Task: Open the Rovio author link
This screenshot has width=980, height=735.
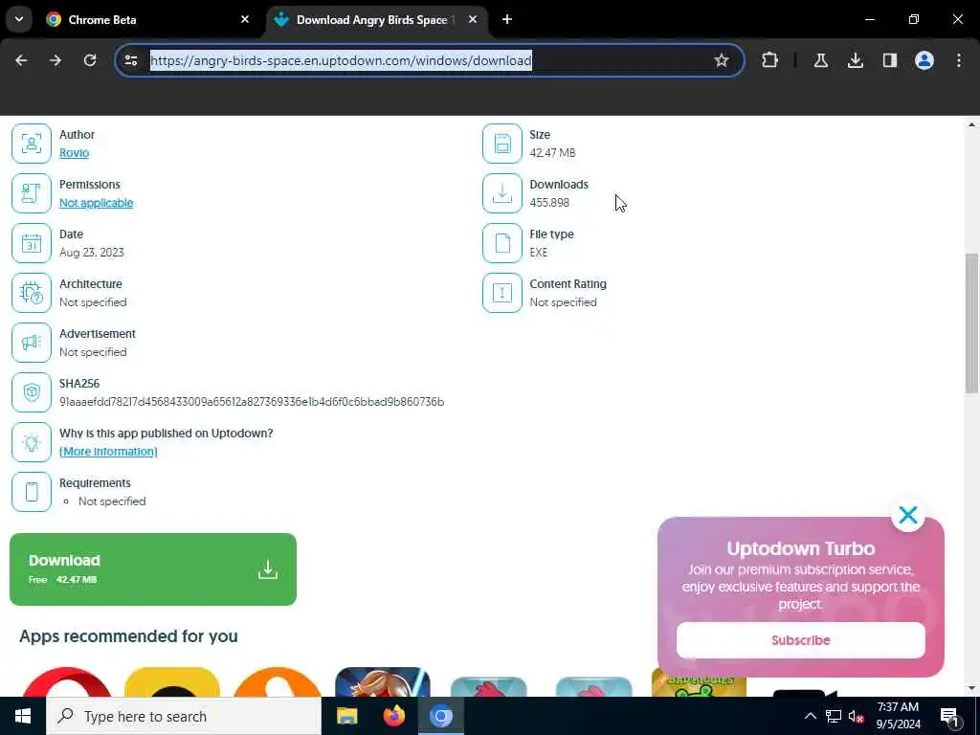Action: 74,152
